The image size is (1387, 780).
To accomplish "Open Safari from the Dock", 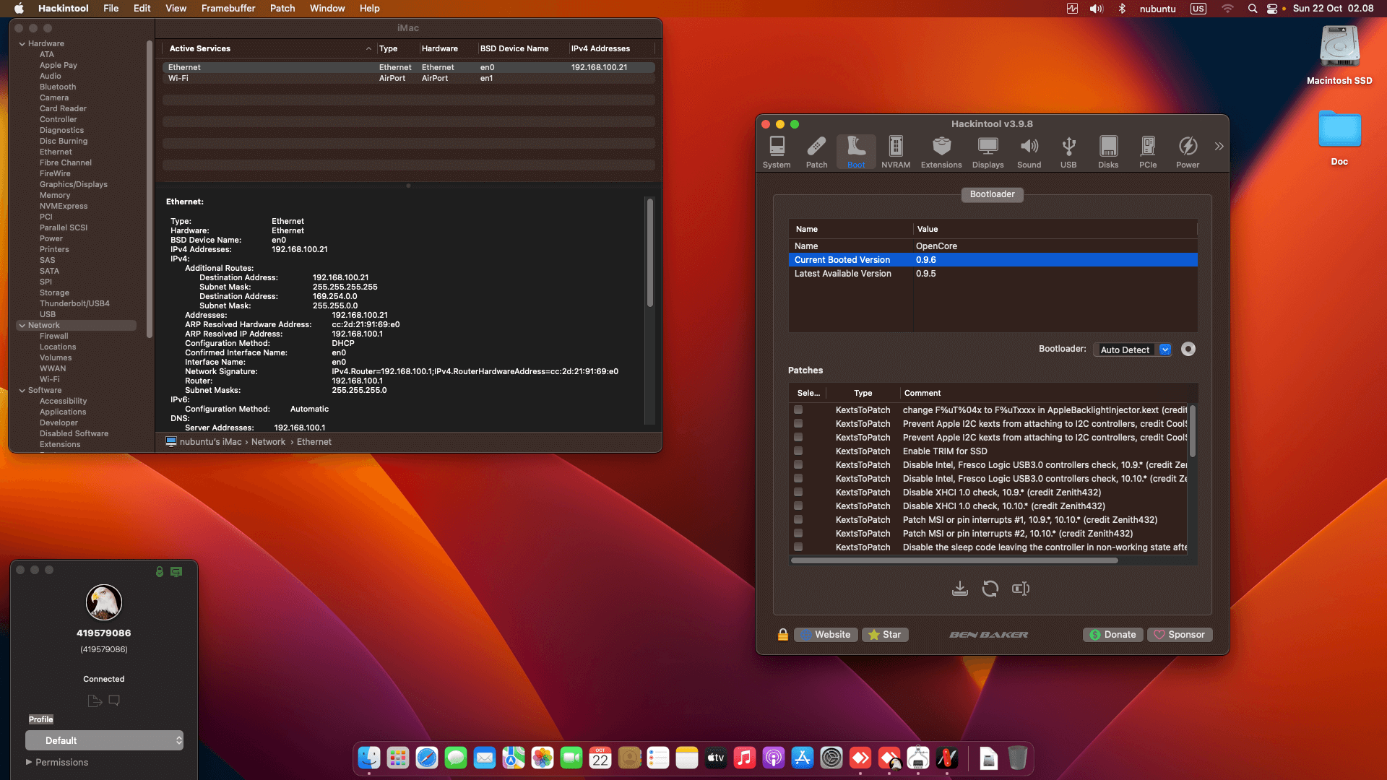I will pyautogui.click(x=427, y=758).
